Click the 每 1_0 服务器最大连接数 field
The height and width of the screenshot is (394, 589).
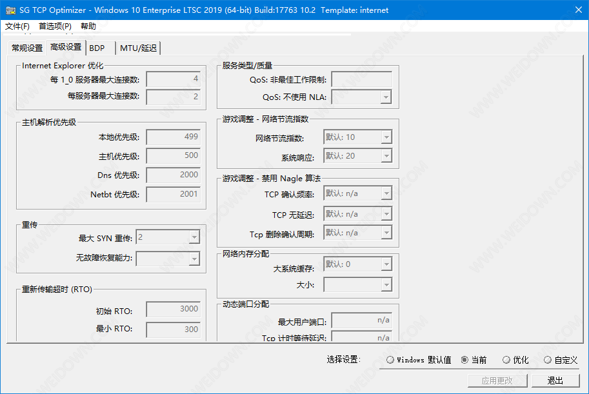[174, 79]
